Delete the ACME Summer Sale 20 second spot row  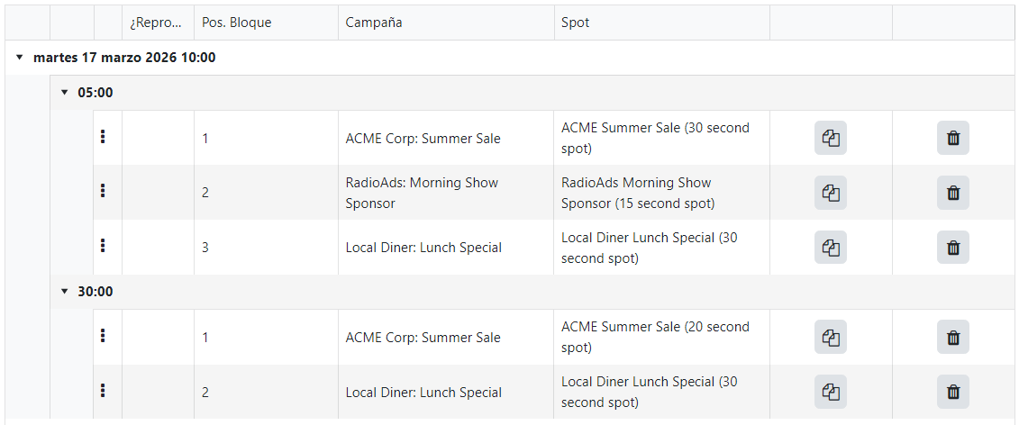tap(952, 337)
